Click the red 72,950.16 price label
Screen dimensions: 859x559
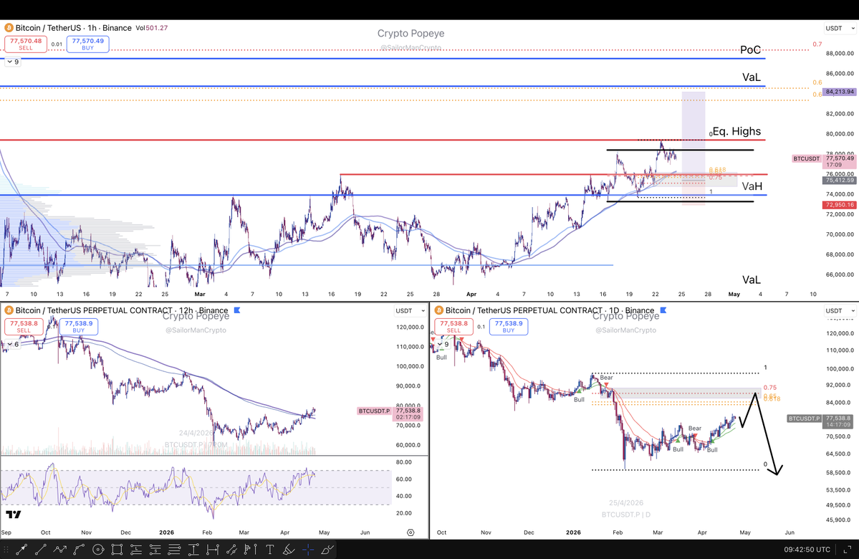pyautogui.click(x=840, y=205)
